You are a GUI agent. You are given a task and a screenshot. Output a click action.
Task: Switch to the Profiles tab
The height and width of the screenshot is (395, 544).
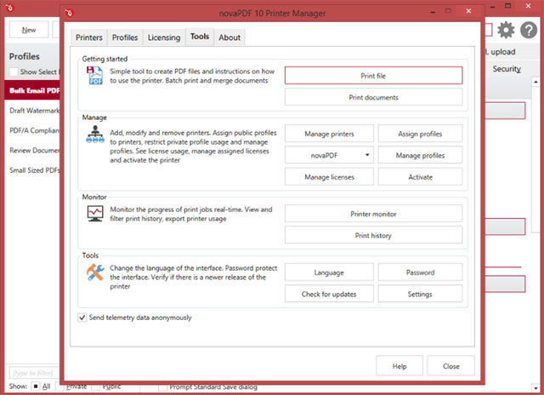click(x=125, y=37)
